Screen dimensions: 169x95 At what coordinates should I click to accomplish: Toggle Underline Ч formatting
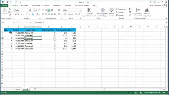coord(21,14)
